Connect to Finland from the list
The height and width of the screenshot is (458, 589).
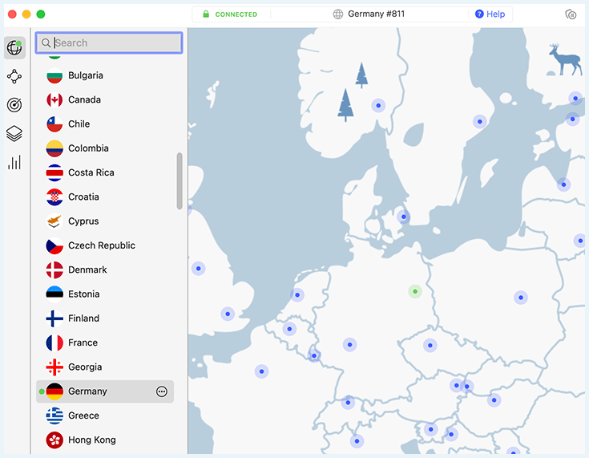pos(105,318)
